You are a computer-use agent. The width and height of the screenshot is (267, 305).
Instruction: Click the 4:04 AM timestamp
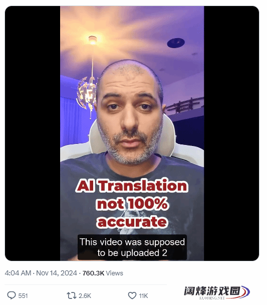(x=18, y=273)
